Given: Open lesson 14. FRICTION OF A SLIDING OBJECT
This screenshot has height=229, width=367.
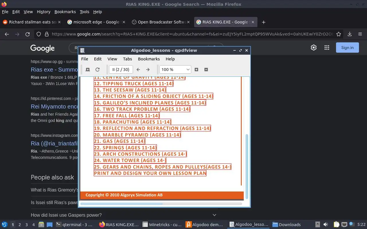Looking at the screenshot, I should click(153, 96).
